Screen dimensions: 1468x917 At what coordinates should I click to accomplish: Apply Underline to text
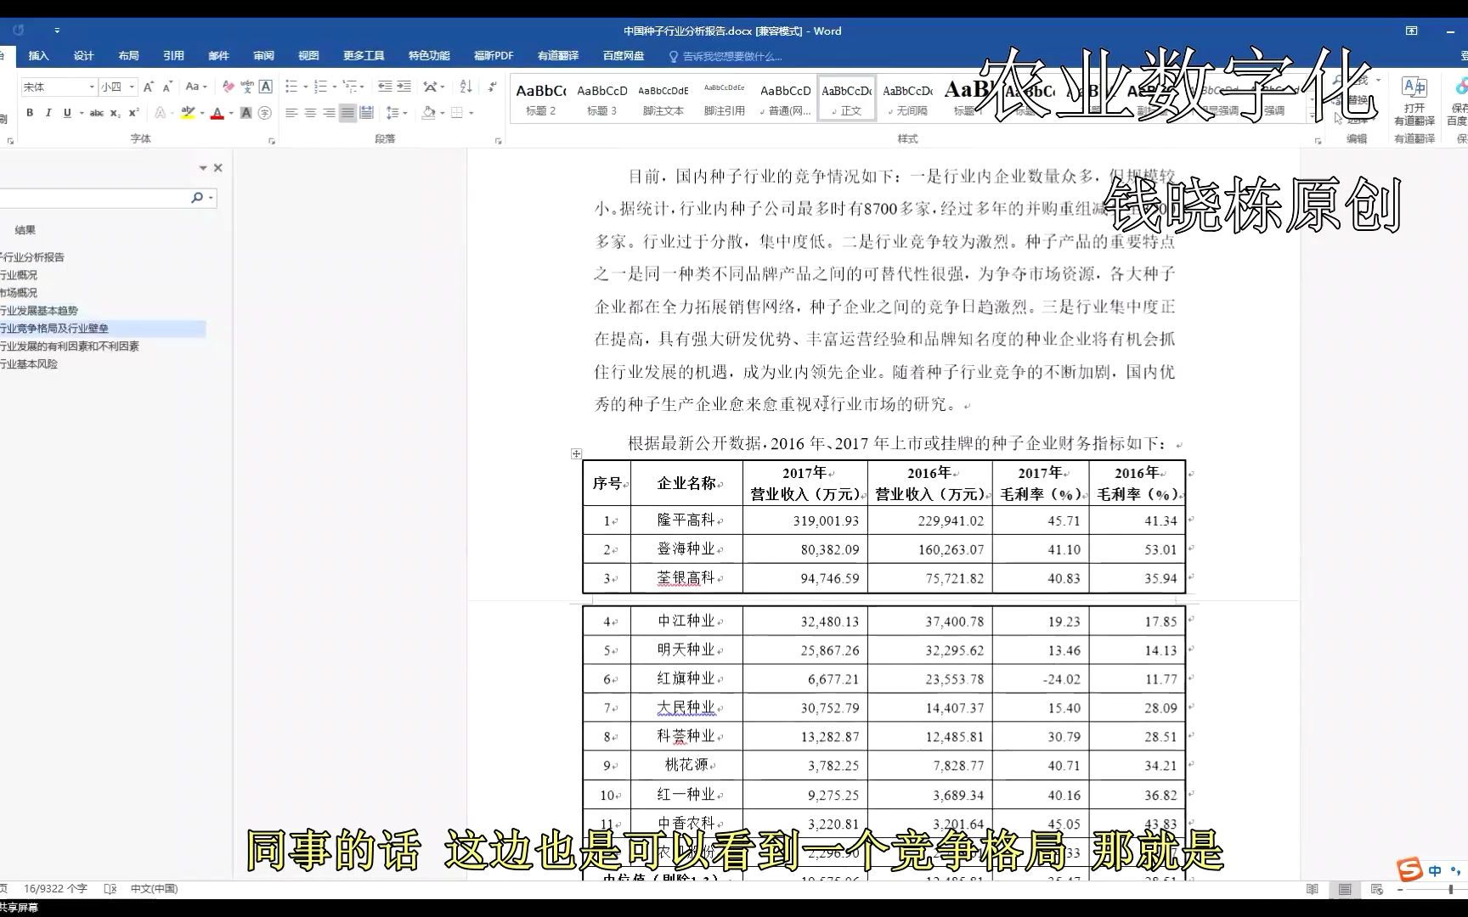click(x=67, y=113)
